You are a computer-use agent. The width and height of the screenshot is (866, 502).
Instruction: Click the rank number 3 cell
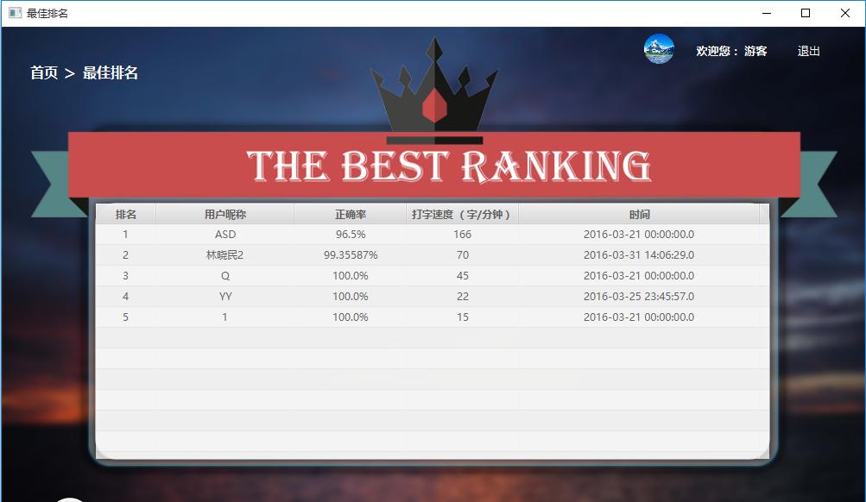125,276
